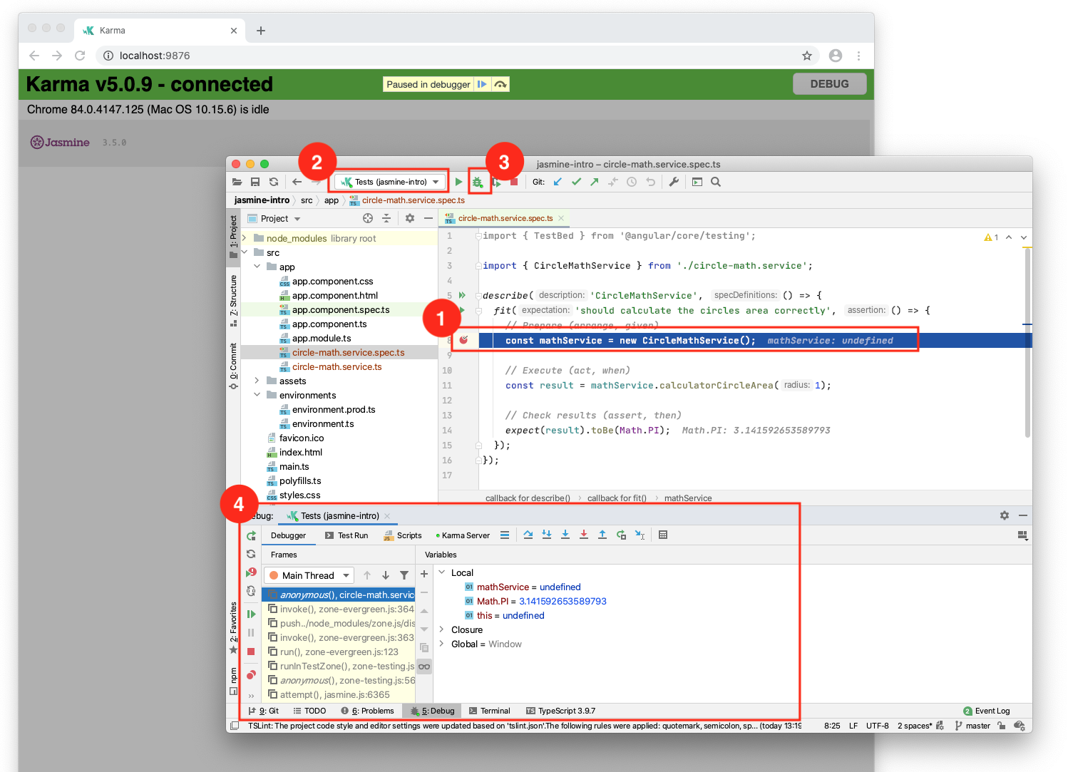Open Search Everywhere magnifier icon
This screenshot has width=1068, height=772.
click(716, 182)
